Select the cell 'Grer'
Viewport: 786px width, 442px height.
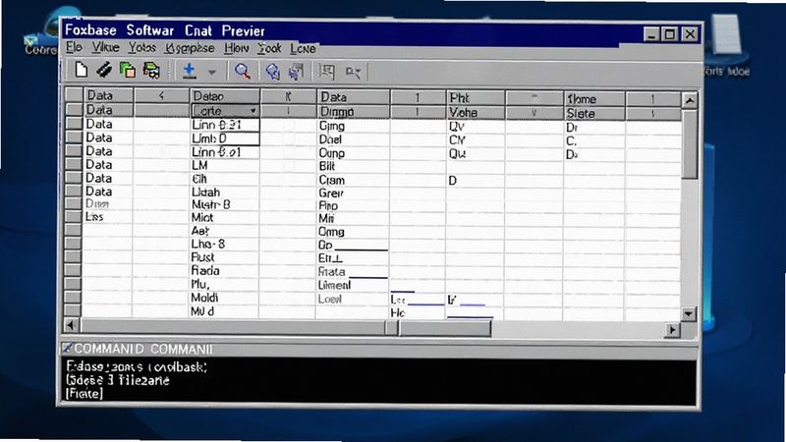353,193
